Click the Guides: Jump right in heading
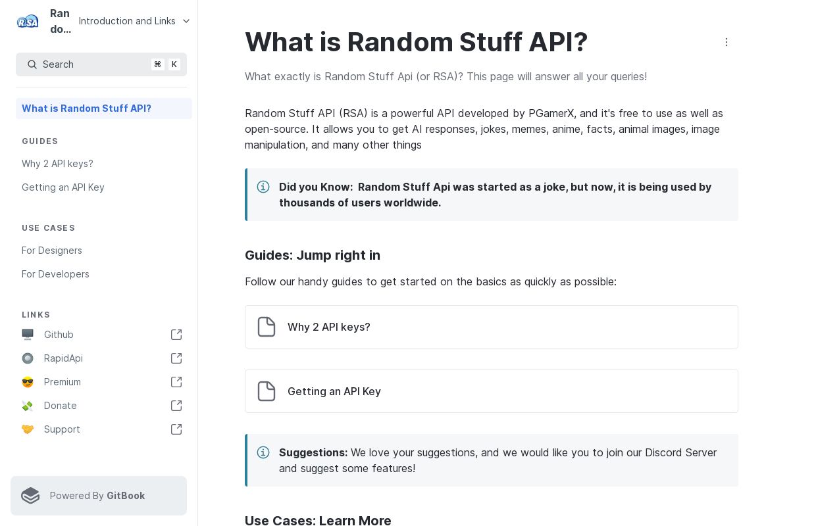Image resolution: width=816 pixels, height=526 pixels. click(x=313, y=255)
